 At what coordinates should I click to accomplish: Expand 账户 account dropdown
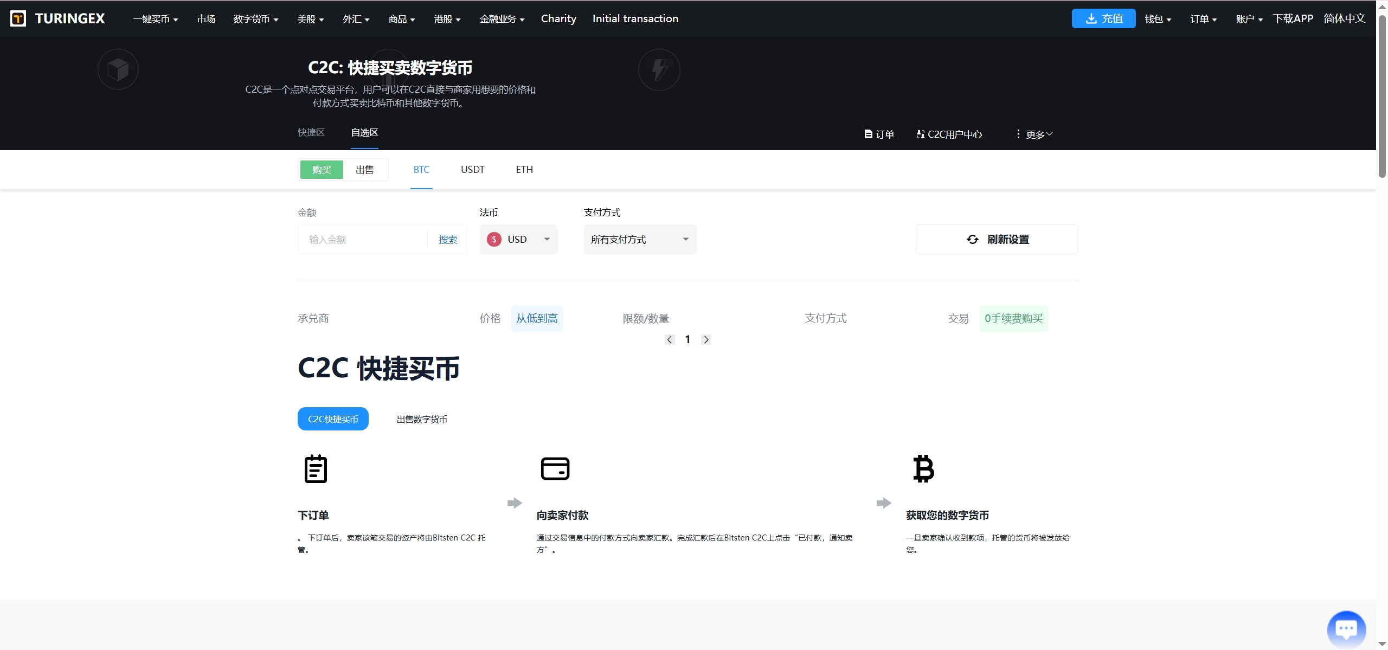(x=1249, y=19)
